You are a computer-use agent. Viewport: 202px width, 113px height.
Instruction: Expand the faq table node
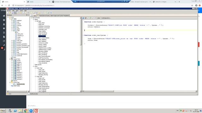click(x=12, y=27)
